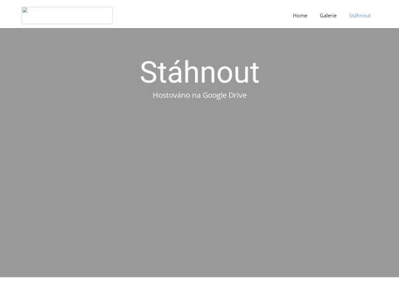The width and height of the screenshot is (399, 299).
Task: Click the broken logo image in header
Action: [x=67, y=16]
